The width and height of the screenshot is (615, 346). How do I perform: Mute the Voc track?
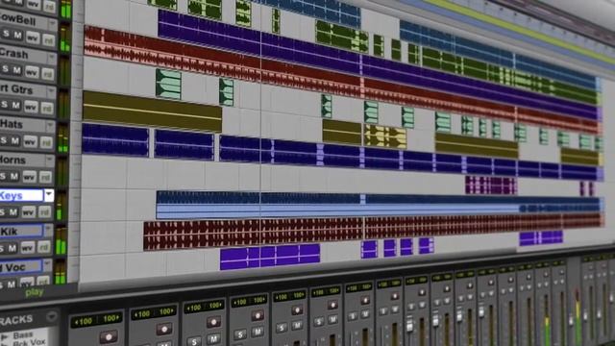12,284
